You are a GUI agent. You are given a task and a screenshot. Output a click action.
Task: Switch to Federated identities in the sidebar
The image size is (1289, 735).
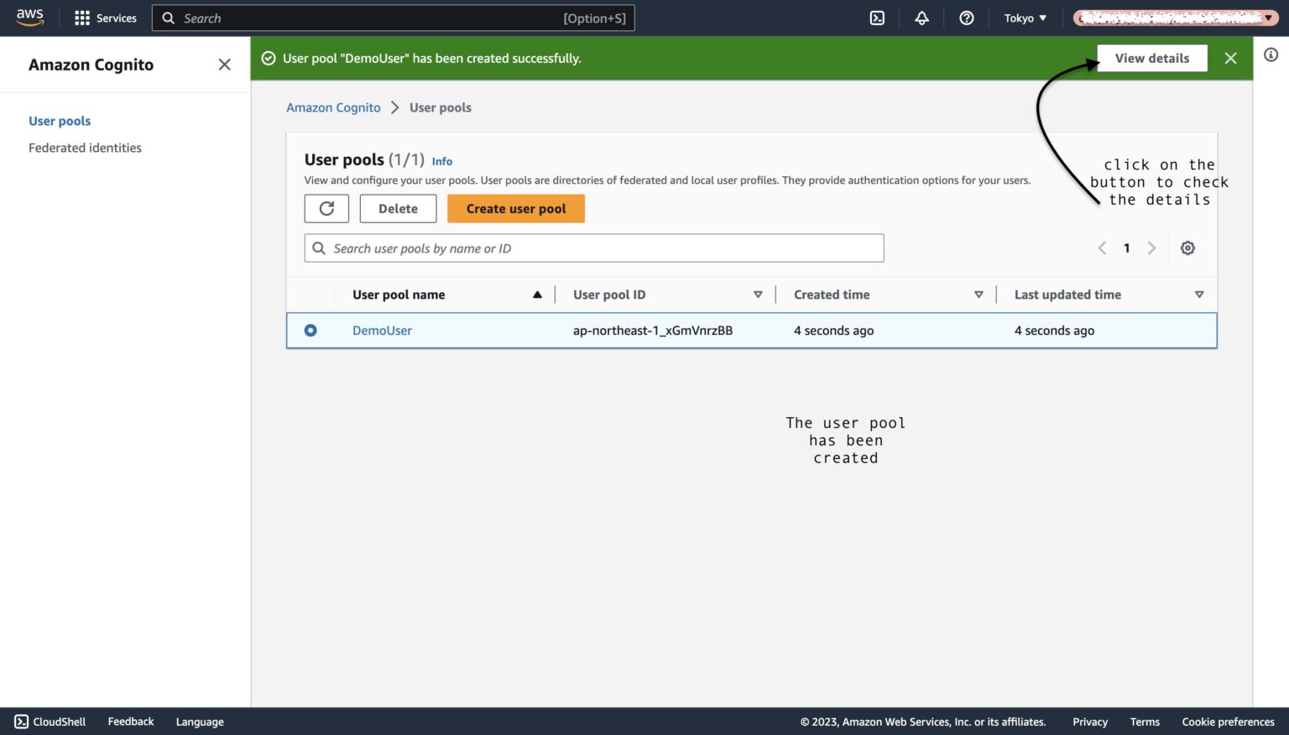coord(85,148)
